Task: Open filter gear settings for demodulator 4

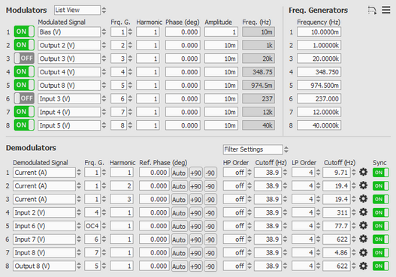Action: pyautogui.click(x=363, y=212)
